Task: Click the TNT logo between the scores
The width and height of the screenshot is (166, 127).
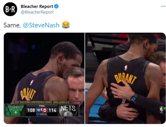Action: click(x=44, y=110)
